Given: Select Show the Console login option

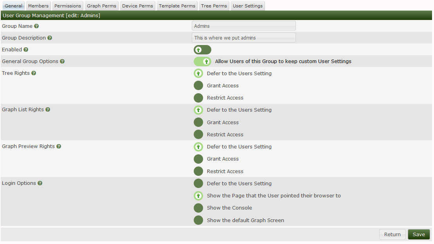Looking at the screenshot, I should 198,208.
